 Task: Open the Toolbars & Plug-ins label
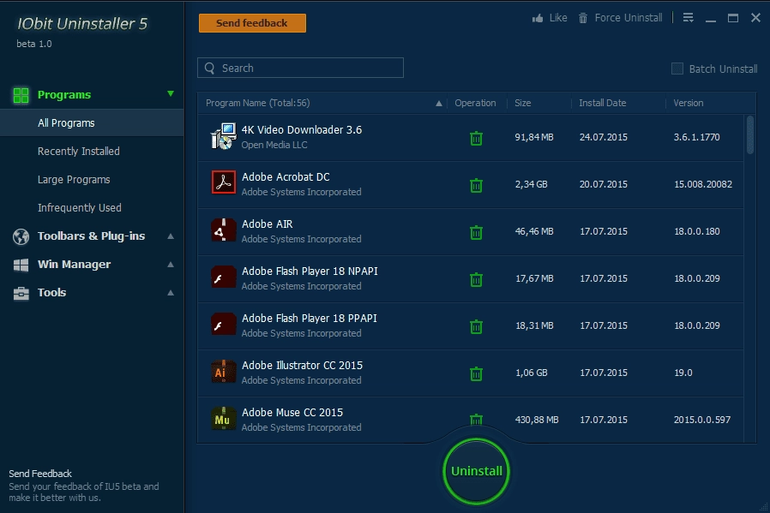click(92, 236)
